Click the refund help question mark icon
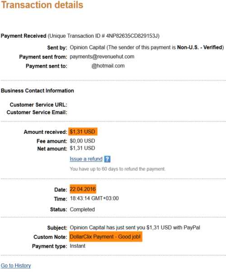 click(107, 159)
